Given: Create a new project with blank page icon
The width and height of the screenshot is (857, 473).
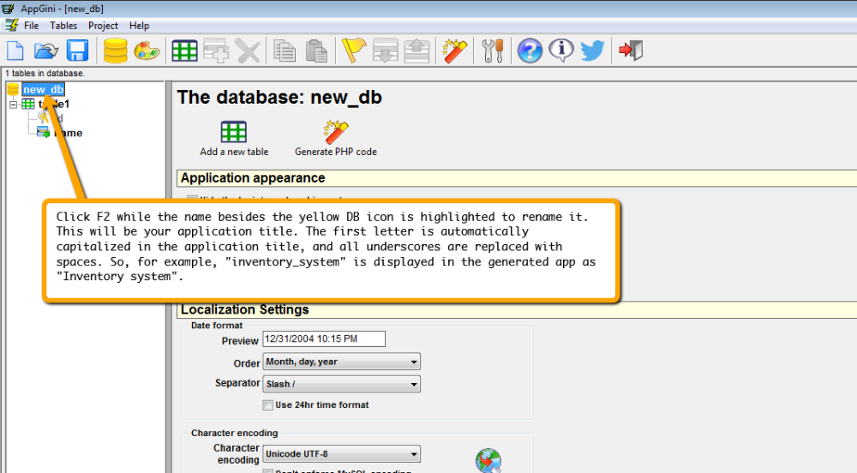Looking at the screenshot, I should (15, 51).
